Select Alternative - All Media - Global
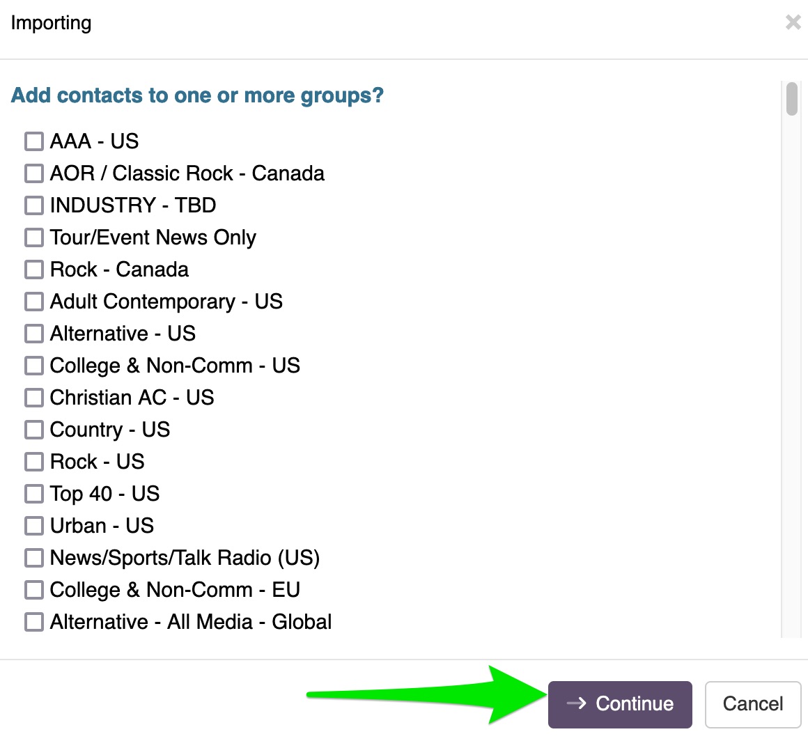808x741 pixels. pyautogui.click(x=34, y=622)
